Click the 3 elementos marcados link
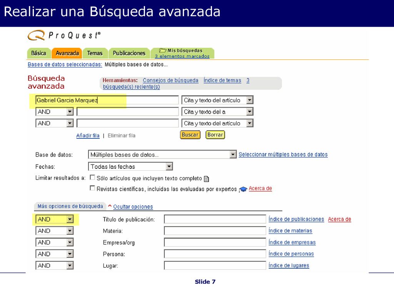Viewport: 394px width, 296px height. 182,56
